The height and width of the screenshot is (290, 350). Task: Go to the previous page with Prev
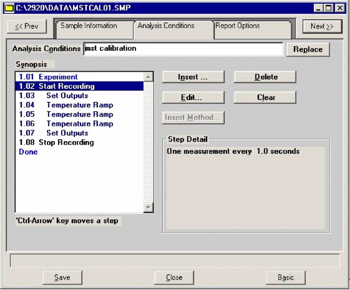point(27,27)
